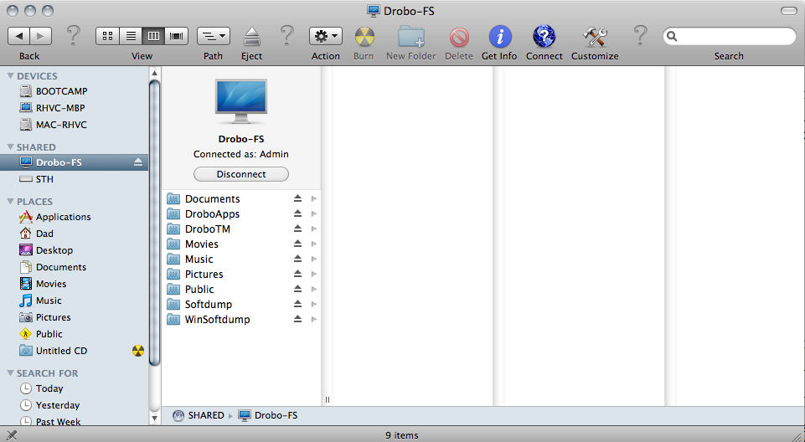Open the Action gear menu

click(x=326, y=36)
